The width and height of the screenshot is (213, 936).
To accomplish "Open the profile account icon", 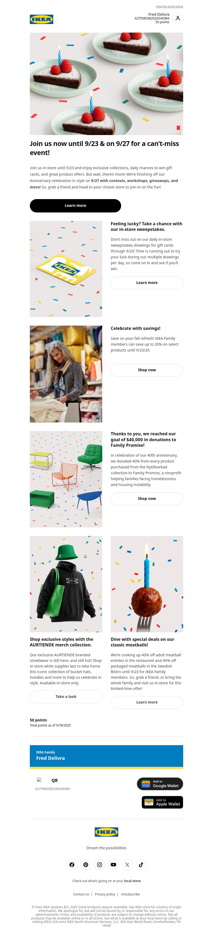I will 178,18.
